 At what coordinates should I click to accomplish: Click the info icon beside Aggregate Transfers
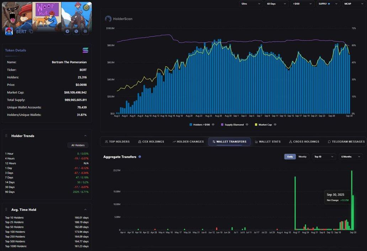(x=140, y=156)
